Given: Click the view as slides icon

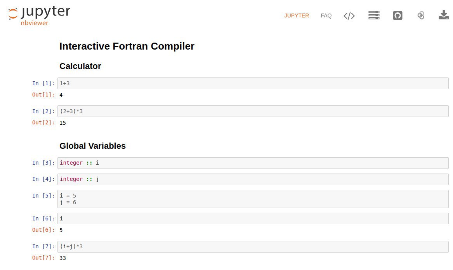Looking at the screenshot, I should [374, 15].
